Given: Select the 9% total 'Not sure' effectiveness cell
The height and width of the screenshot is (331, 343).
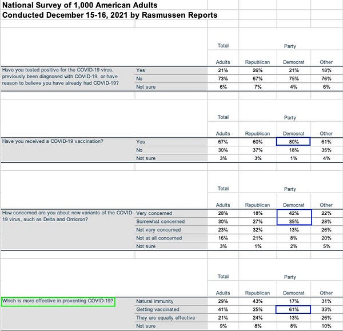Looking at the screenshot, I should [x=223, y=326].
